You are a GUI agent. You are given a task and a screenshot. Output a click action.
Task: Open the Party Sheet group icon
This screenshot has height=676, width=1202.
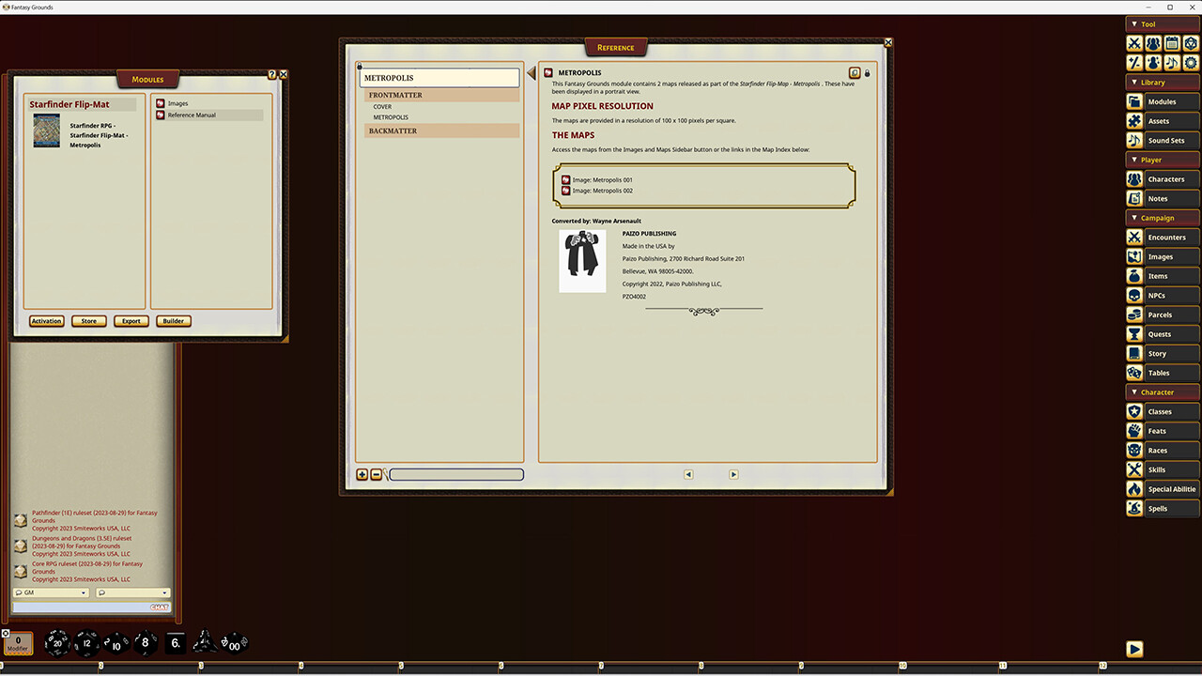click(x=1153, y=43)
